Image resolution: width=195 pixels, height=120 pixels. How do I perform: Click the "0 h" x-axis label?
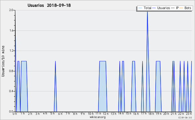15,114
